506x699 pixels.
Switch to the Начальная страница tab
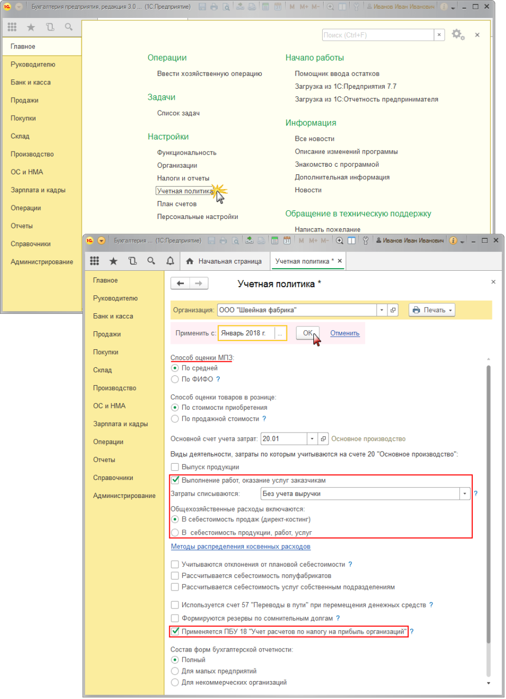point(225,261)
